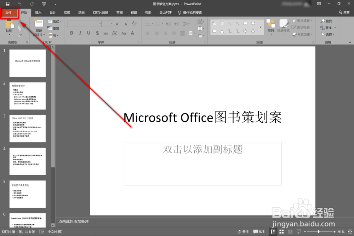
Task: Click the 新建幻灯片 (New Slide) icon
Action: click(39, 23)
